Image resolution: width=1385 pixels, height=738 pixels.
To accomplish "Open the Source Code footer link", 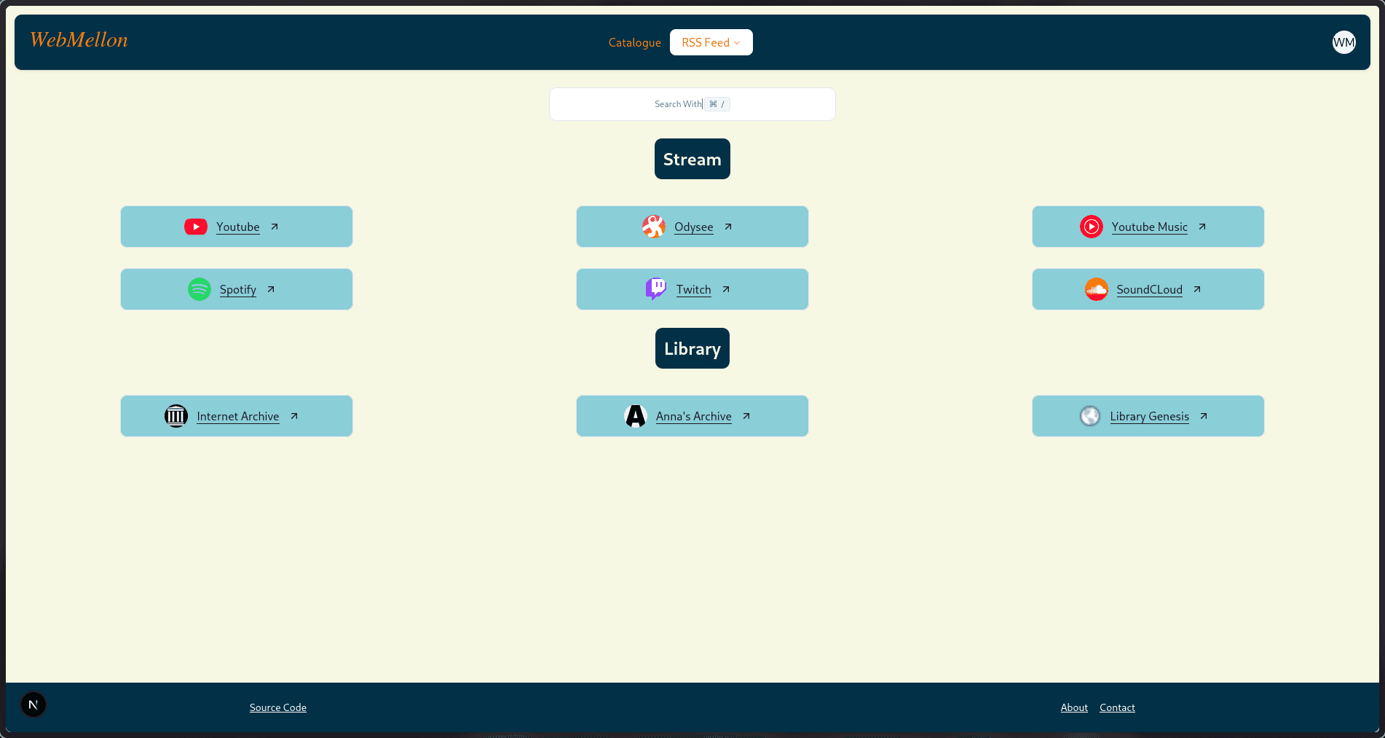I will (x=278, y=707).
